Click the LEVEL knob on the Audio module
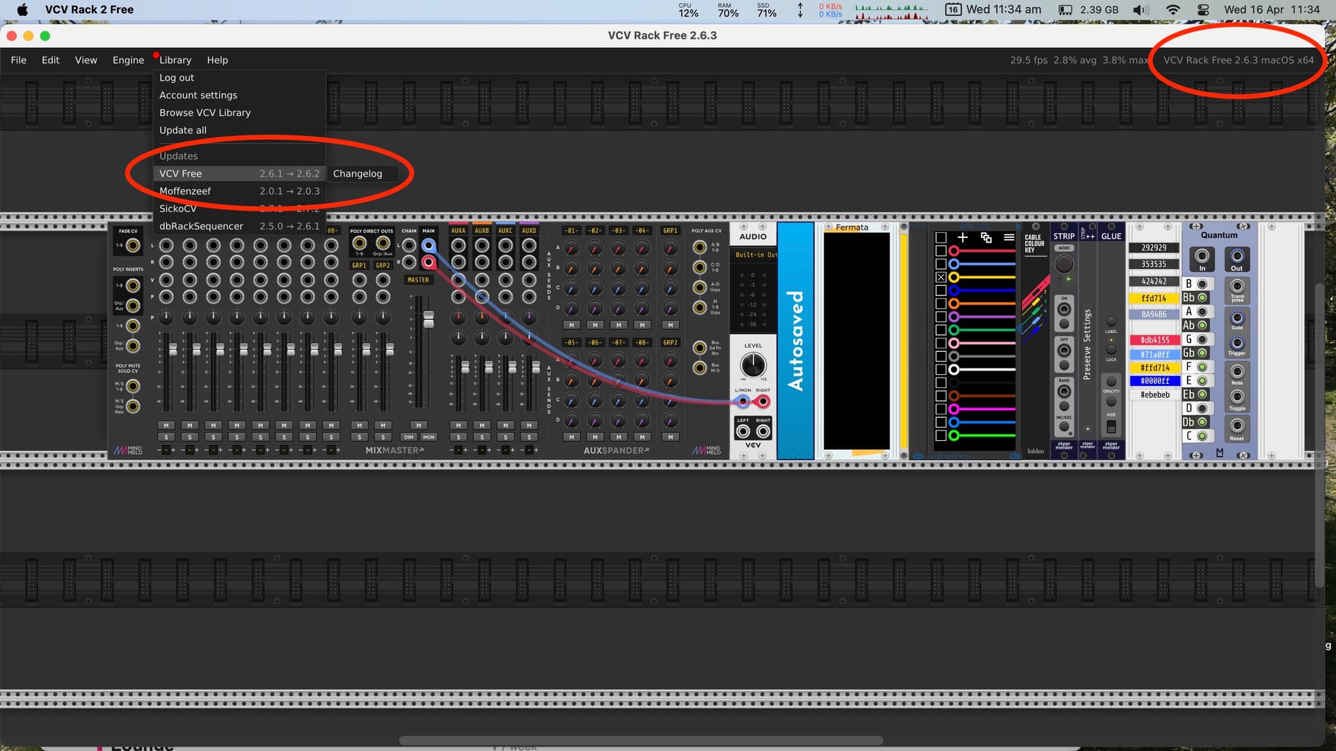1336x751 pixels. click(753, 364)
